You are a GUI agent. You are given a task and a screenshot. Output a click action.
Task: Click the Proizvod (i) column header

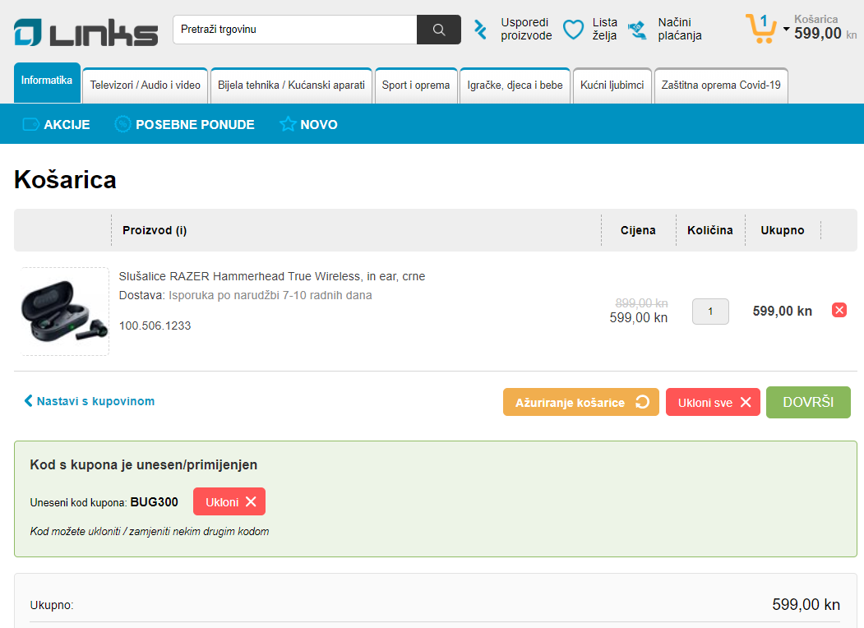click(x=155, y=230)
